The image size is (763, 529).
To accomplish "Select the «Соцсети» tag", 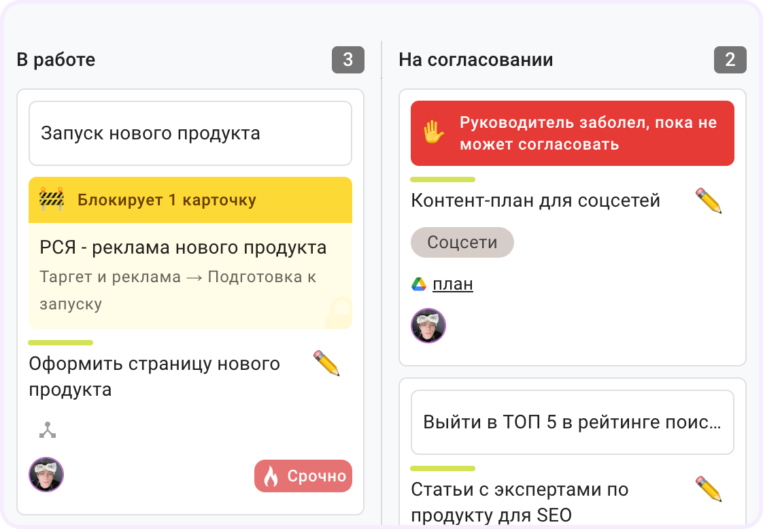I will (462, 243).
